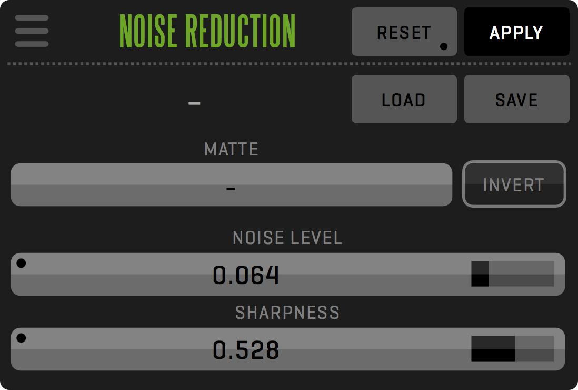
Task: Click the MATTE label text
Action: 231,150
